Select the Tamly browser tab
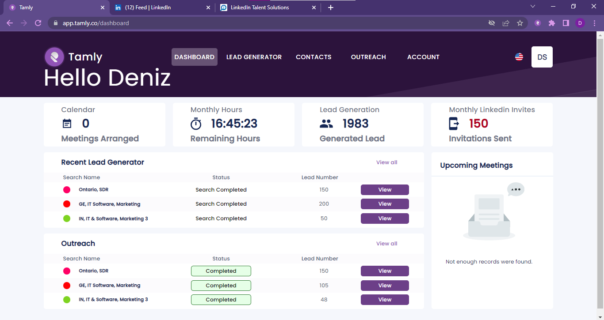Viewport: 604px width, 320px height. point(56,8)
